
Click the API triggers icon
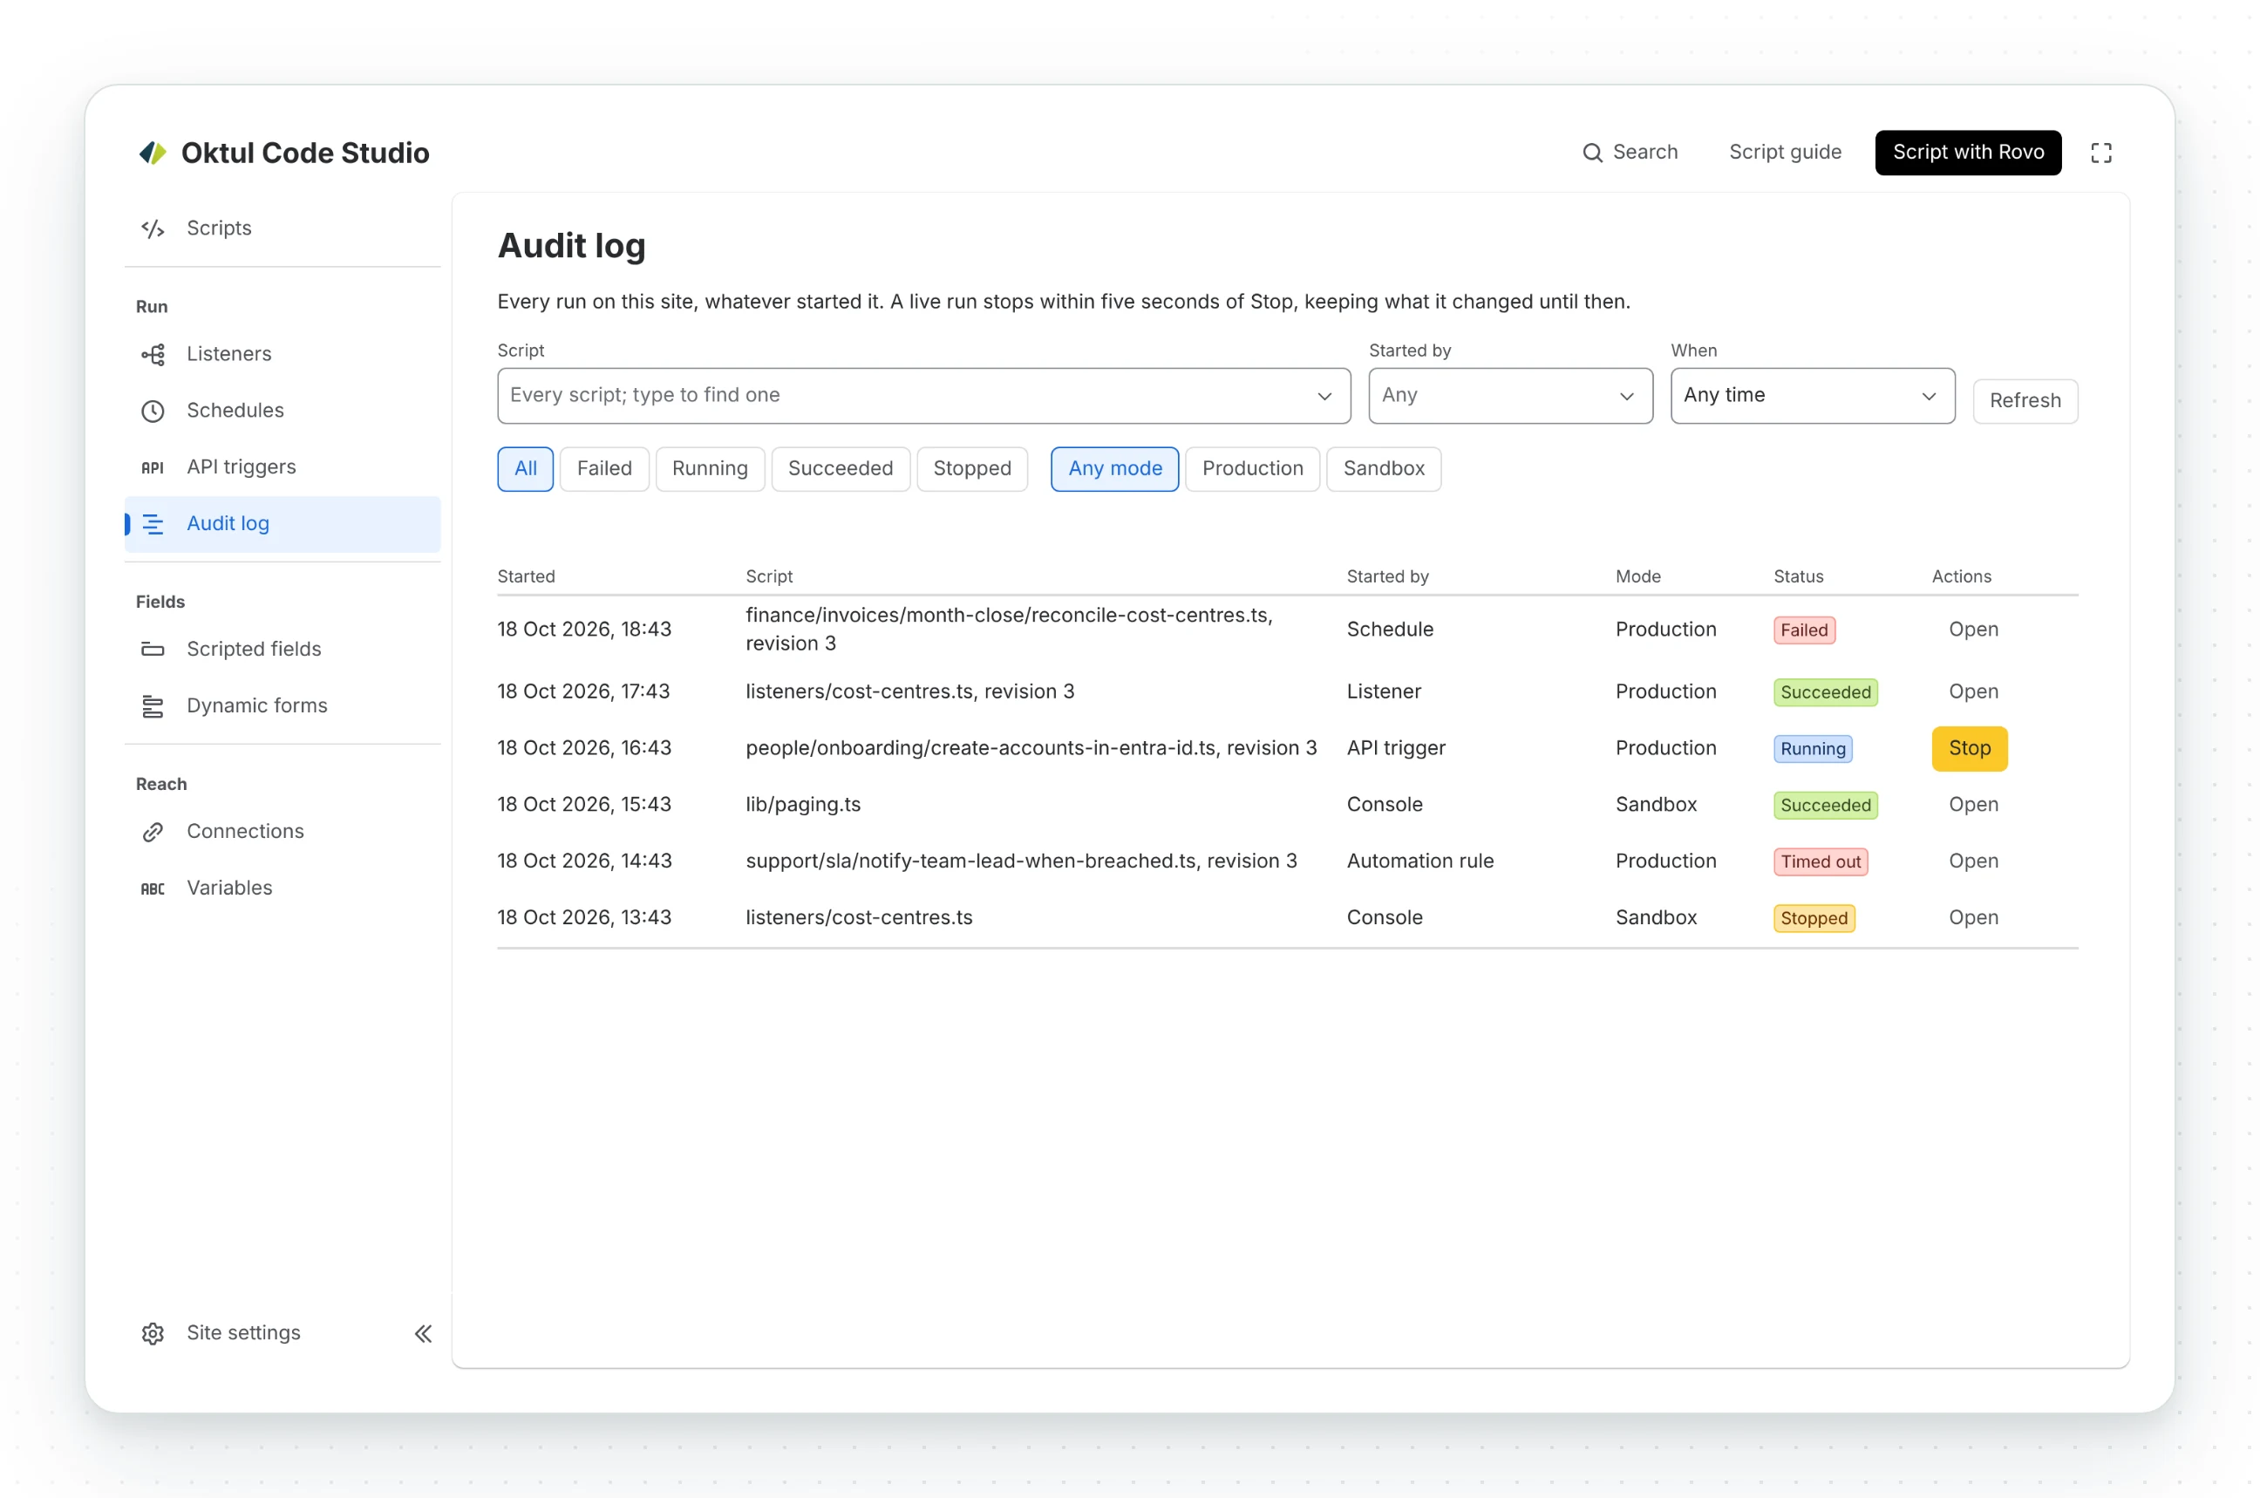point(153,467)
